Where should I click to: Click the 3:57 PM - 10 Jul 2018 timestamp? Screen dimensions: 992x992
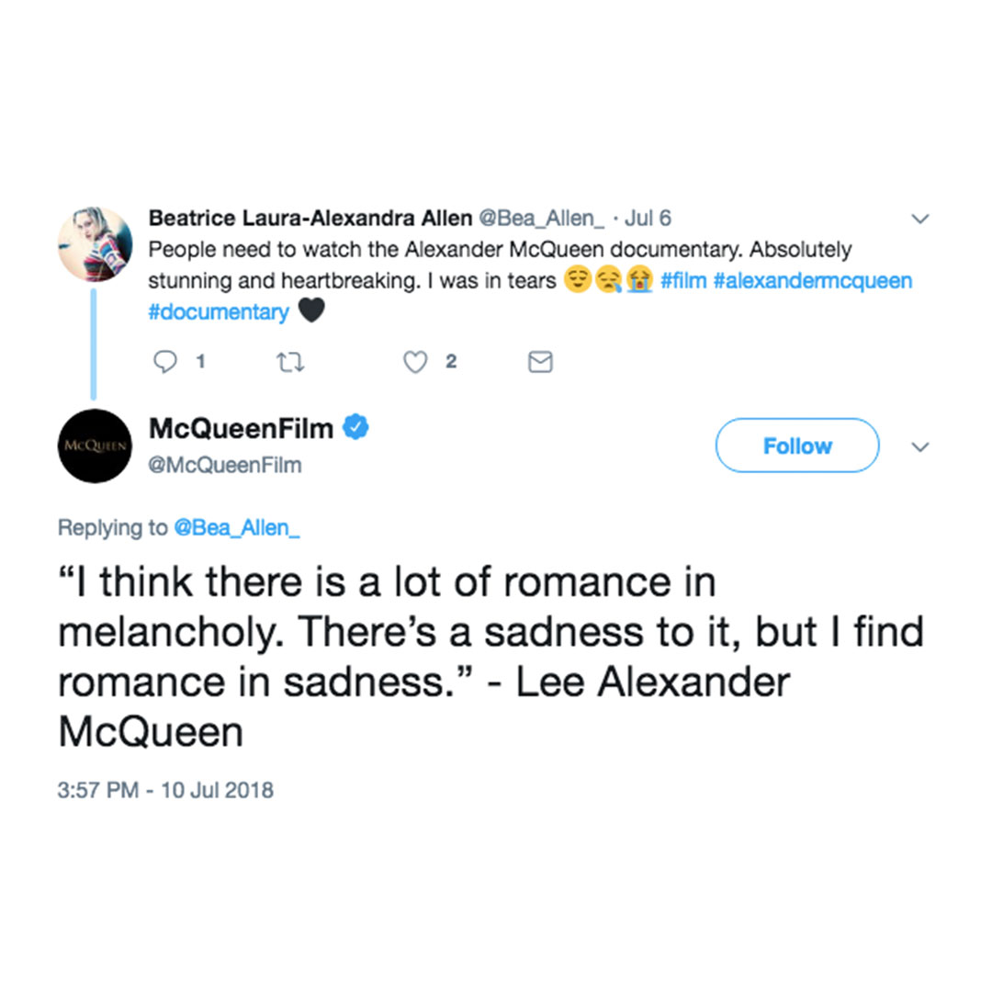pyautogui.click(x=165, y=790)
